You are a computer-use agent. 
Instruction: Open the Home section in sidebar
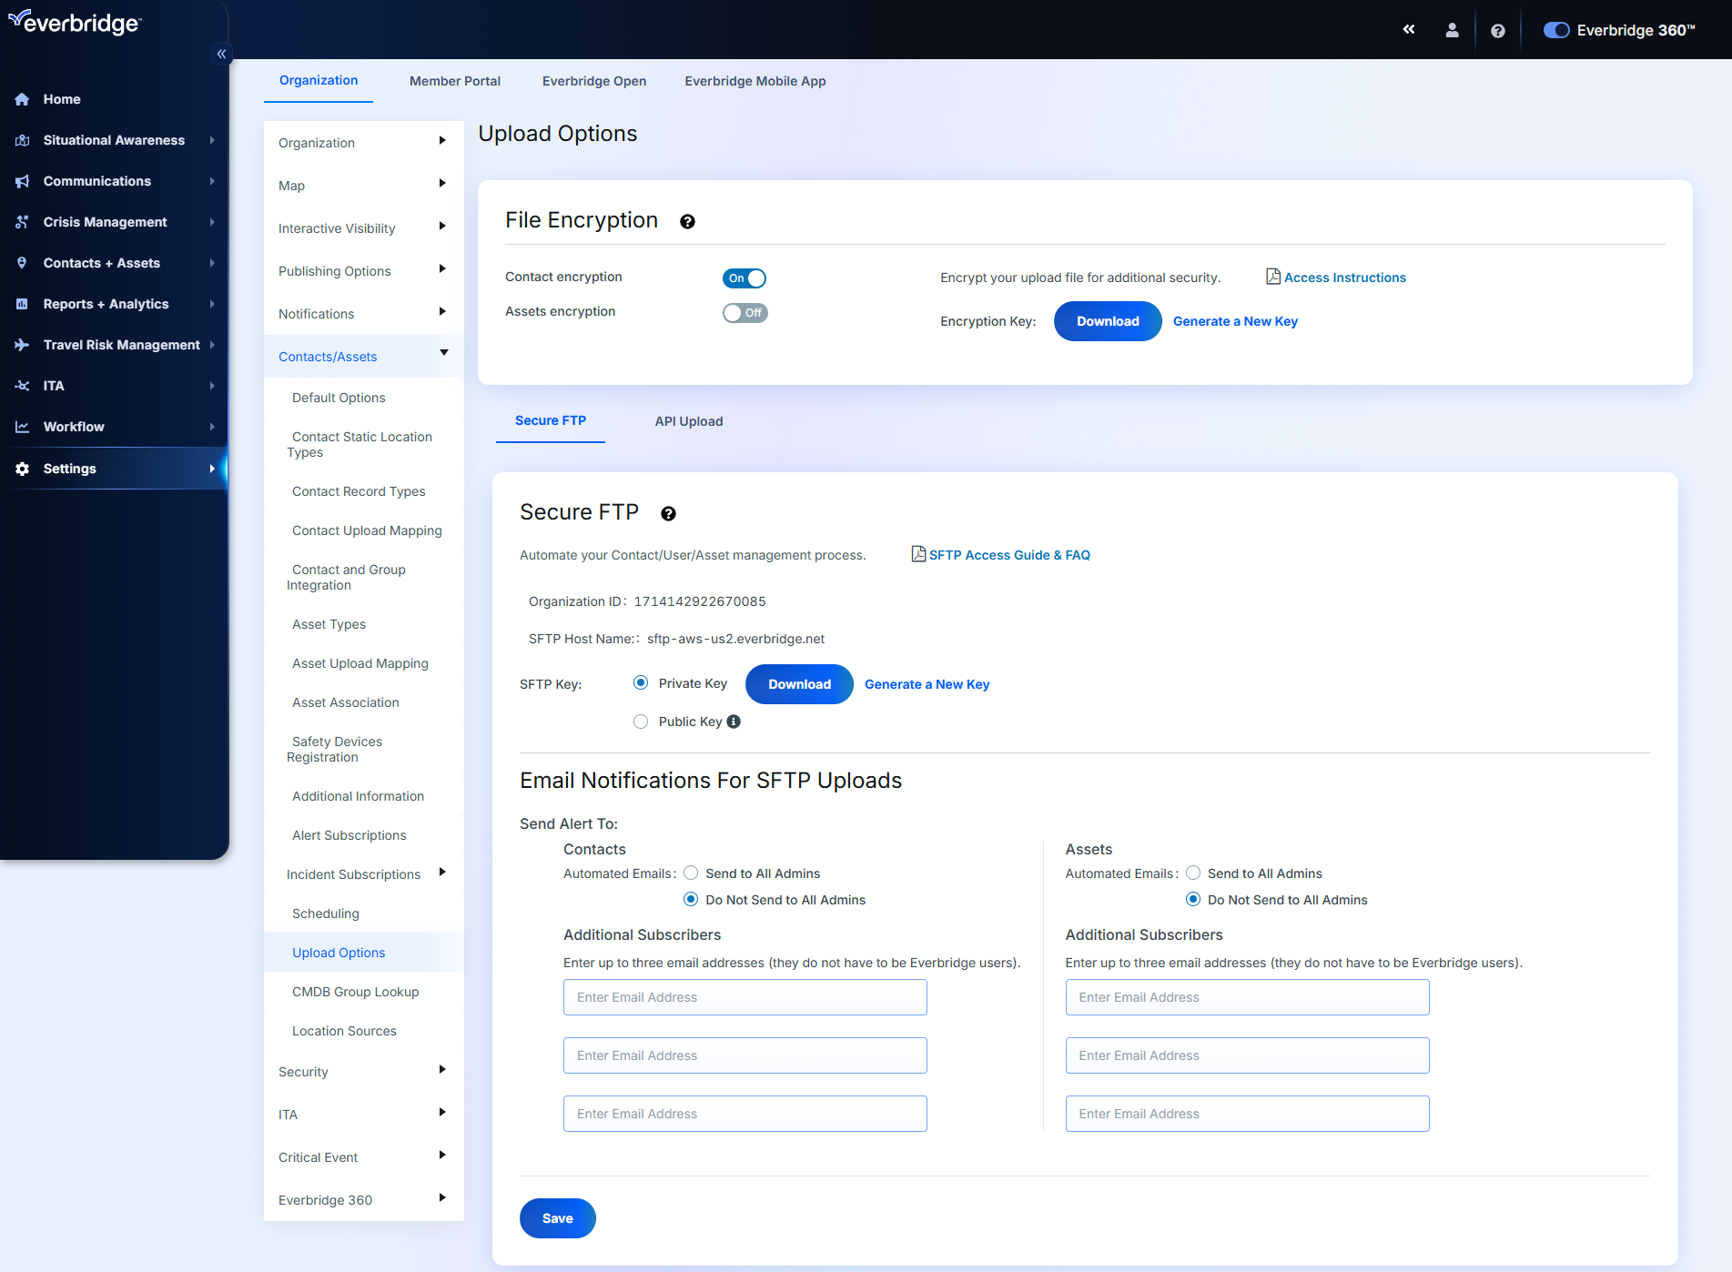point(61,99)
